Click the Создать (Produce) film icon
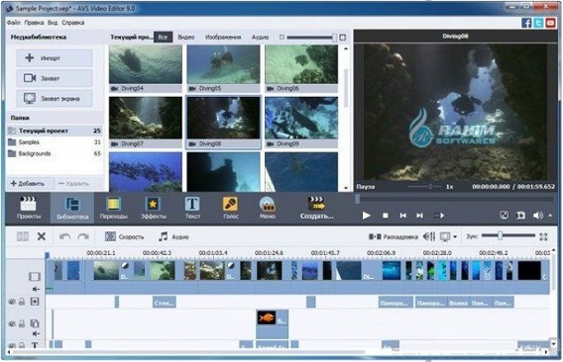Image resolution: width=563 pixels, height=362 pixels. [317, 204]
